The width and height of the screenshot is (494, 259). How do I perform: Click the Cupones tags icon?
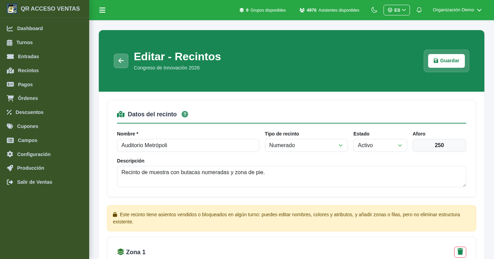[10, 126]
